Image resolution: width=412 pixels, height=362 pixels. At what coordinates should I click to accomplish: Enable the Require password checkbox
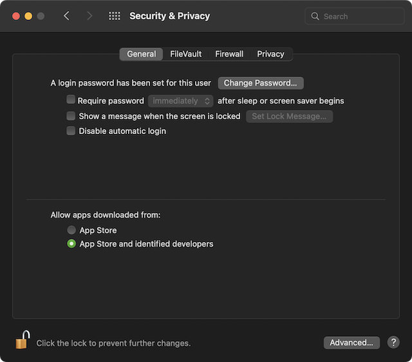[71, 100]
